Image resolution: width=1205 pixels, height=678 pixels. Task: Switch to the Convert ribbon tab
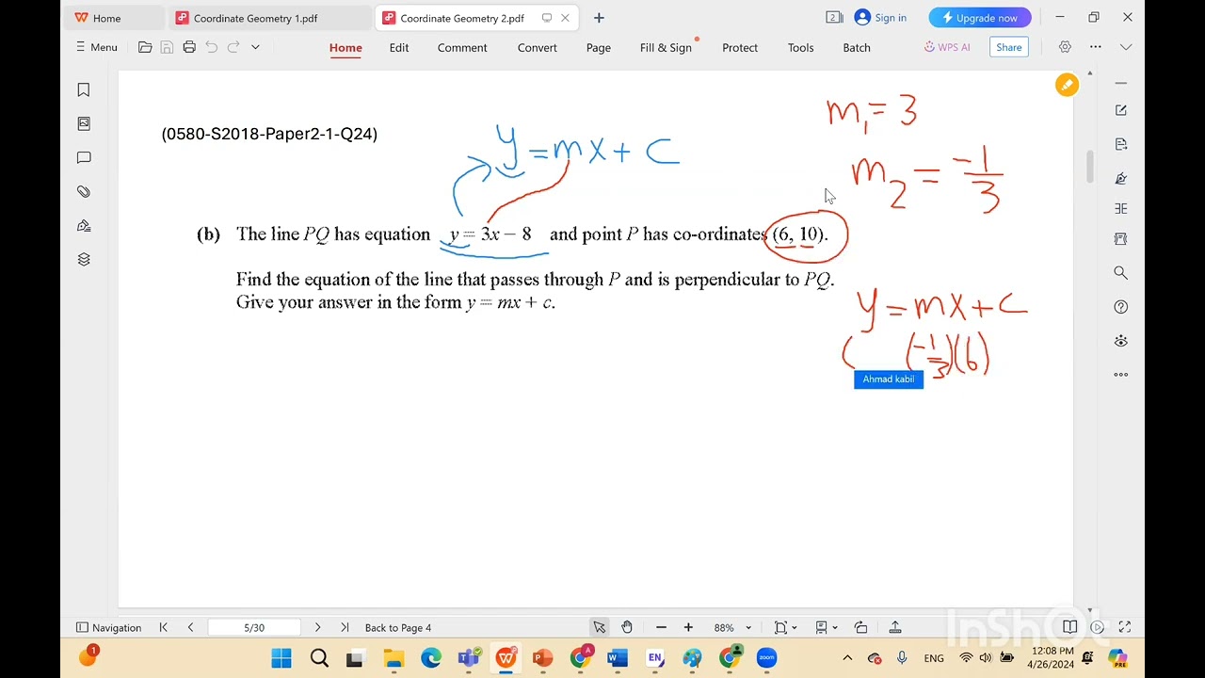(538, 47)
